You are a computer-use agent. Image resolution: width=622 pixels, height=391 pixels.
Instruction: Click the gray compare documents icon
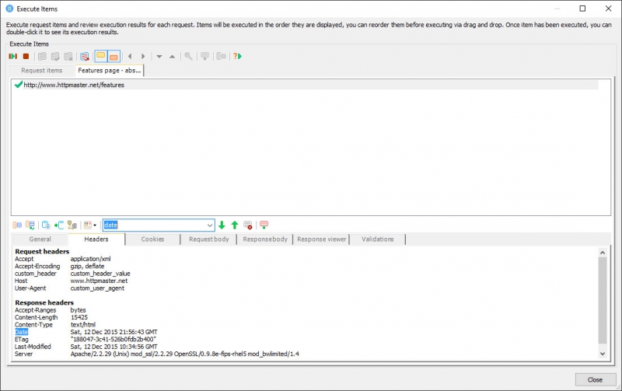[x=221, y=56]
